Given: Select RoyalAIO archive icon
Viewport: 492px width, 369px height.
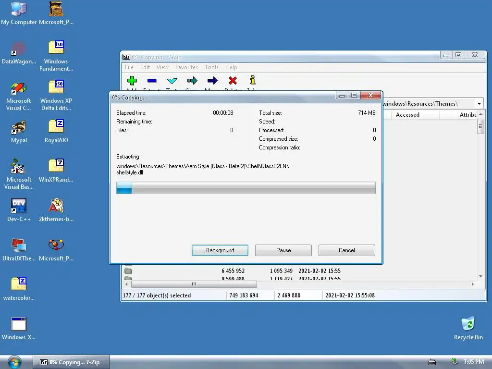Looking at the screenshot, I should click(x=56, y=131).
